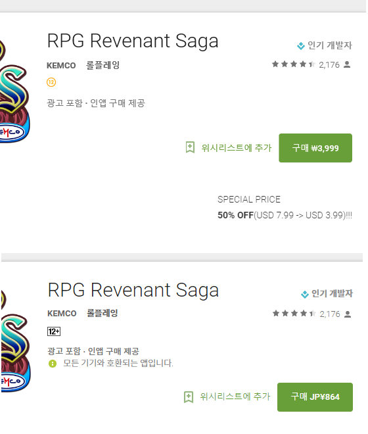
Task: Click the circular 12 age rating icon
Action: 51,82
